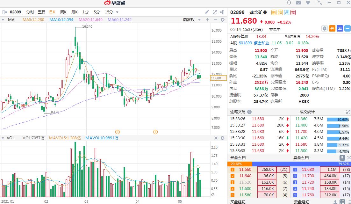Viewport: 351px width, 204px height.
Task: Click the 10.60% volume distribution bar
Action: tap(338, 119)
